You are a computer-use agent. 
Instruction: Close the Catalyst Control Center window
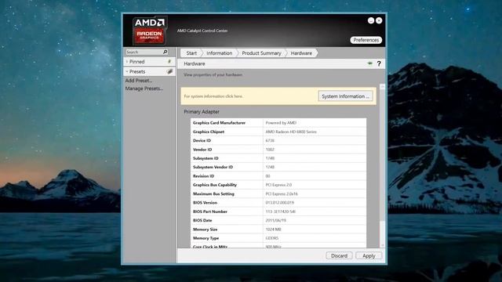pyautogui.click(x=379, y=20)
